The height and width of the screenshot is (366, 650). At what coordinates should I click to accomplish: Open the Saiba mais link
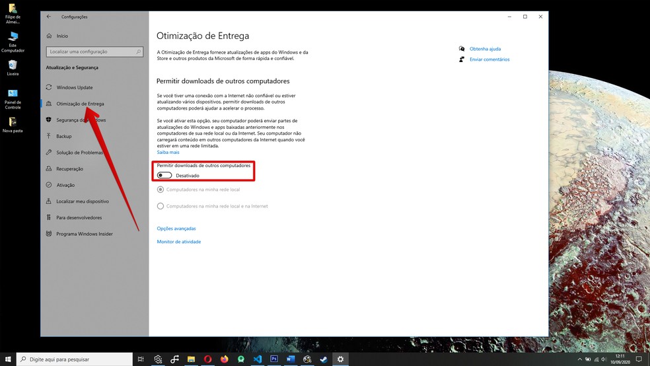pos(168,152)
